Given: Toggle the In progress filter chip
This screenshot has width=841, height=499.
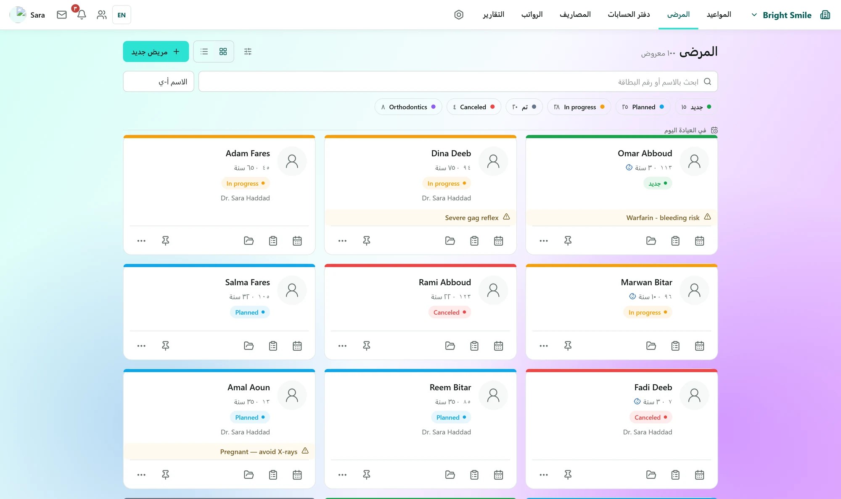Looking at the screenshot, I should click(579, 107).
